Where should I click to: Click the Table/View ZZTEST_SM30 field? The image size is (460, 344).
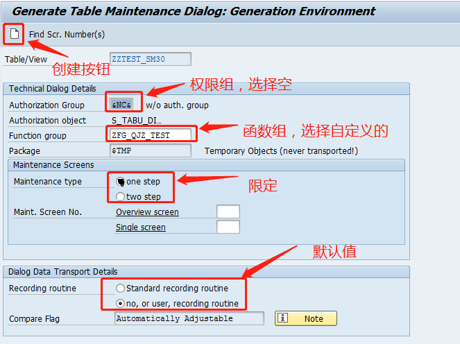point(151,59)
